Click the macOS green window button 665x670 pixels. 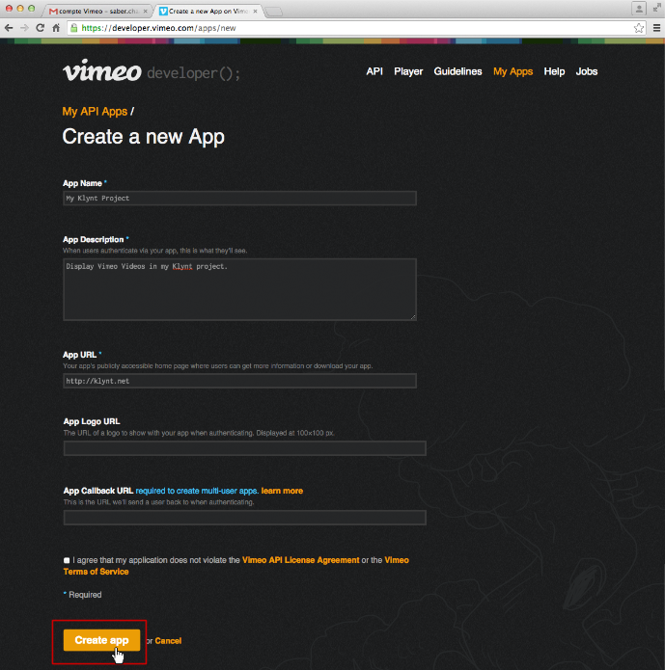[31, 8]
